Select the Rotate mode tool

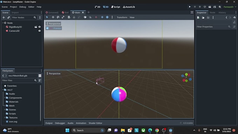(x=58, y=17)
